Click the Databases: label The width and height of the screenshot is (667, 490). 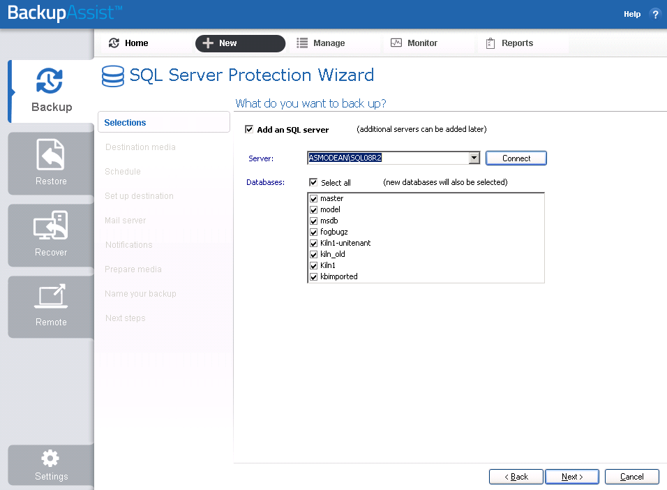[x=265, y=182]
